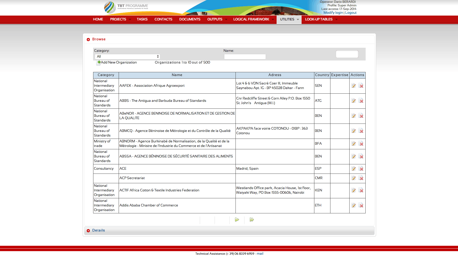Image resolution: width=458 pixels, height=257 pixels.
Task: Focus the Name search field
Action: pos(245,56)
